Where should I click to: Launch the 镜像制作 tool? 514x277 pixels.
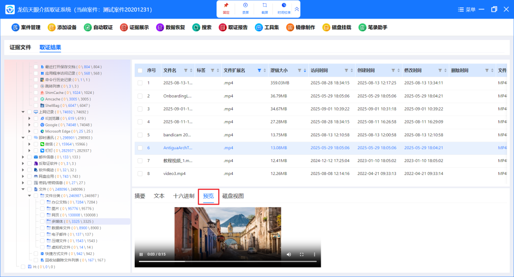coord(301,28)
